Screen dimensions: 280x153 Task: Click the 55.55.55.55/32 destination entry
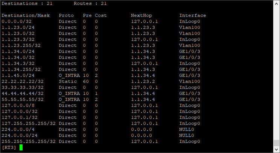(23, 99)
